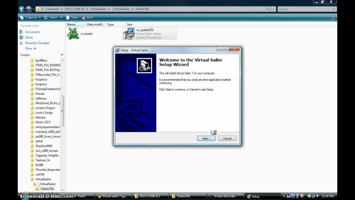Show More favorite links
This screenshot has height=200, width=355.
pos(31,48)
